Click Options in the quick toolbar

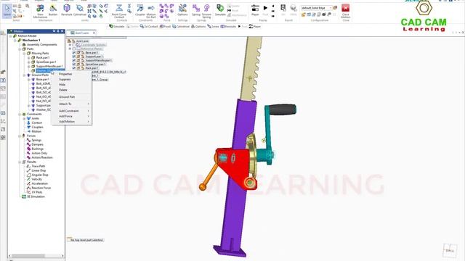198,27
